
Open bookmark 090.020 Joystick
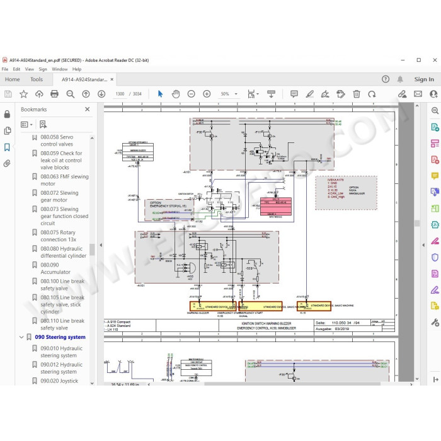[60, 381]
